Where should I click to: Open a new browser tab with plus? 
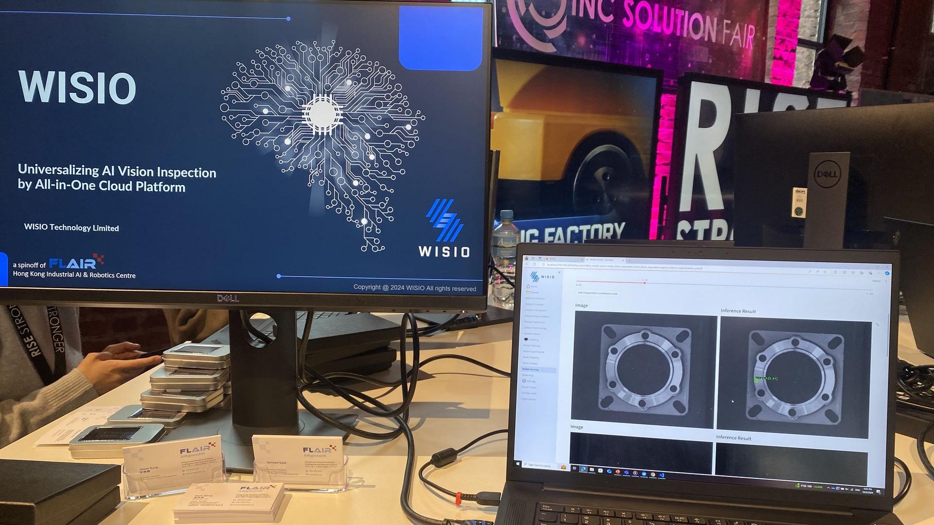(x=629, y=261)
